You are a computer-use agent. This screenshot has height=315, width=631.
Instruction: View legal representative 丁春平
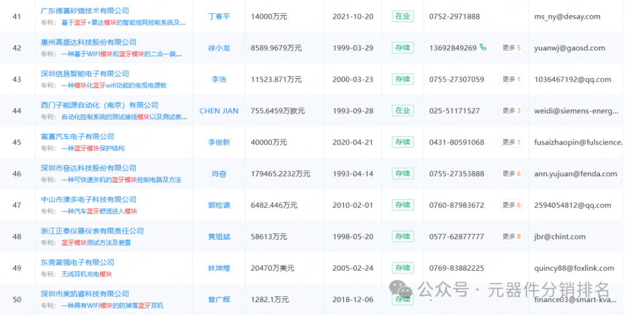[x=219, y=16]
